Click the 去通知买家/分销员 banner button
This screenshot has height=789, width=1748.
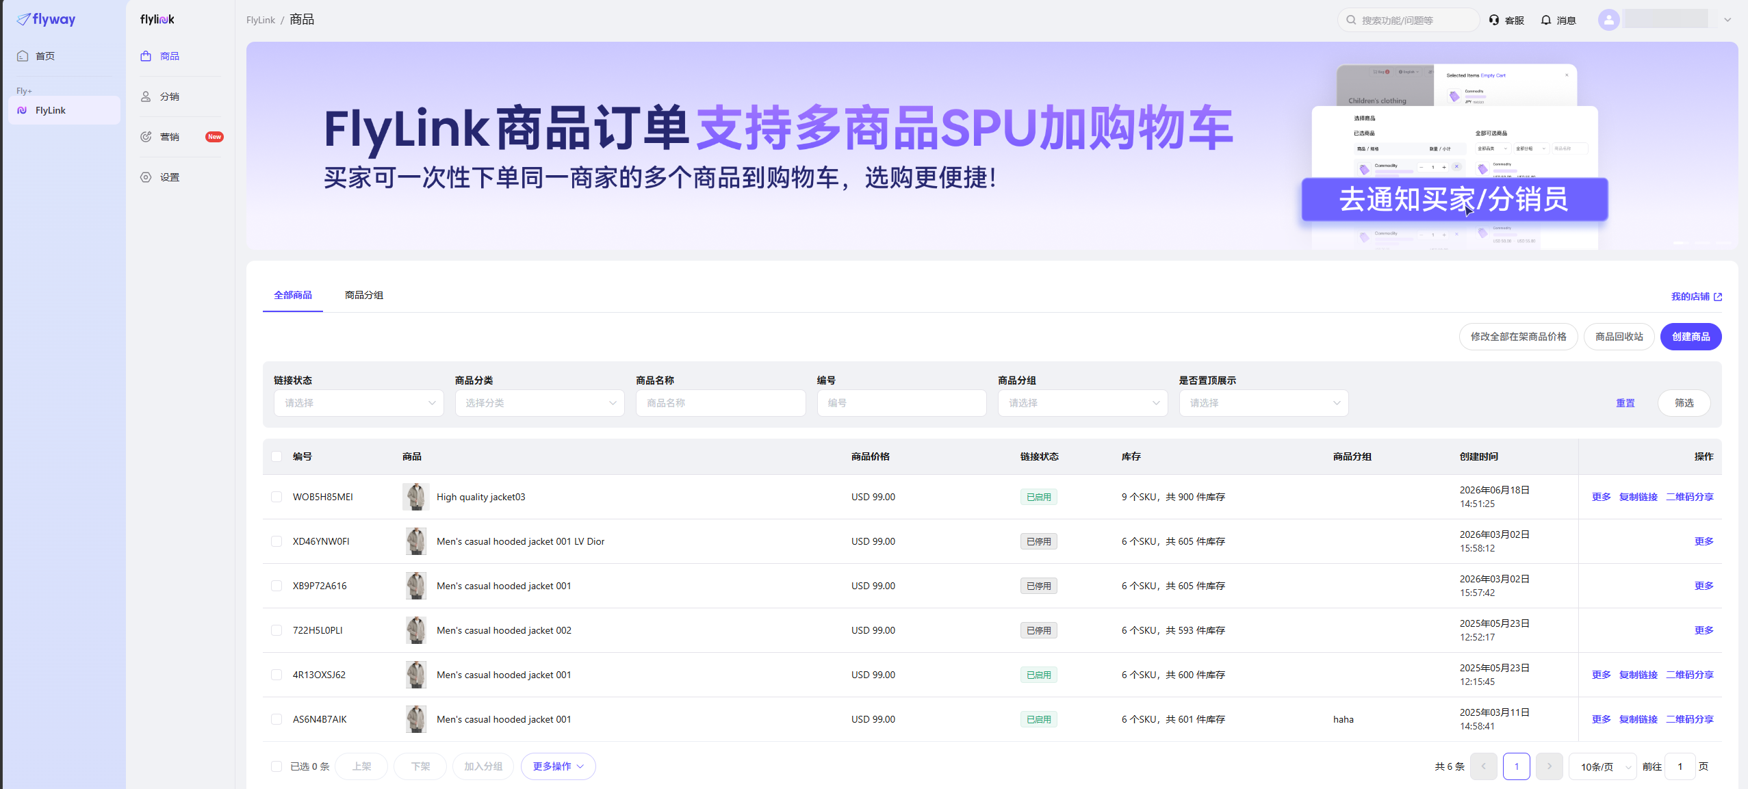(1454, 199)
